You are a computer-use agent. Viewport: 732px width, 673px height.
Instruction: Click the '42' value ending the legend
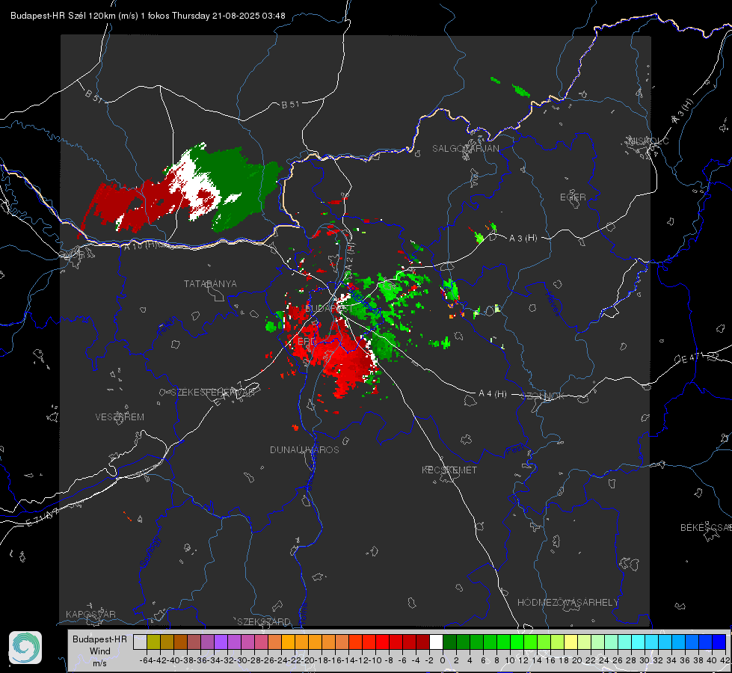[x=725, y=660]
